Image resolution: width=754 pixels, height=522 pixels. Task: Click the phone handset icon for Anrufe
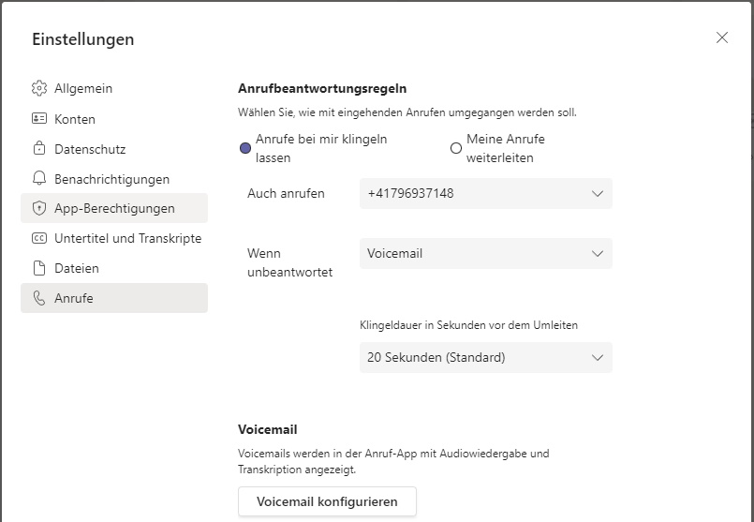click(39, 298)
